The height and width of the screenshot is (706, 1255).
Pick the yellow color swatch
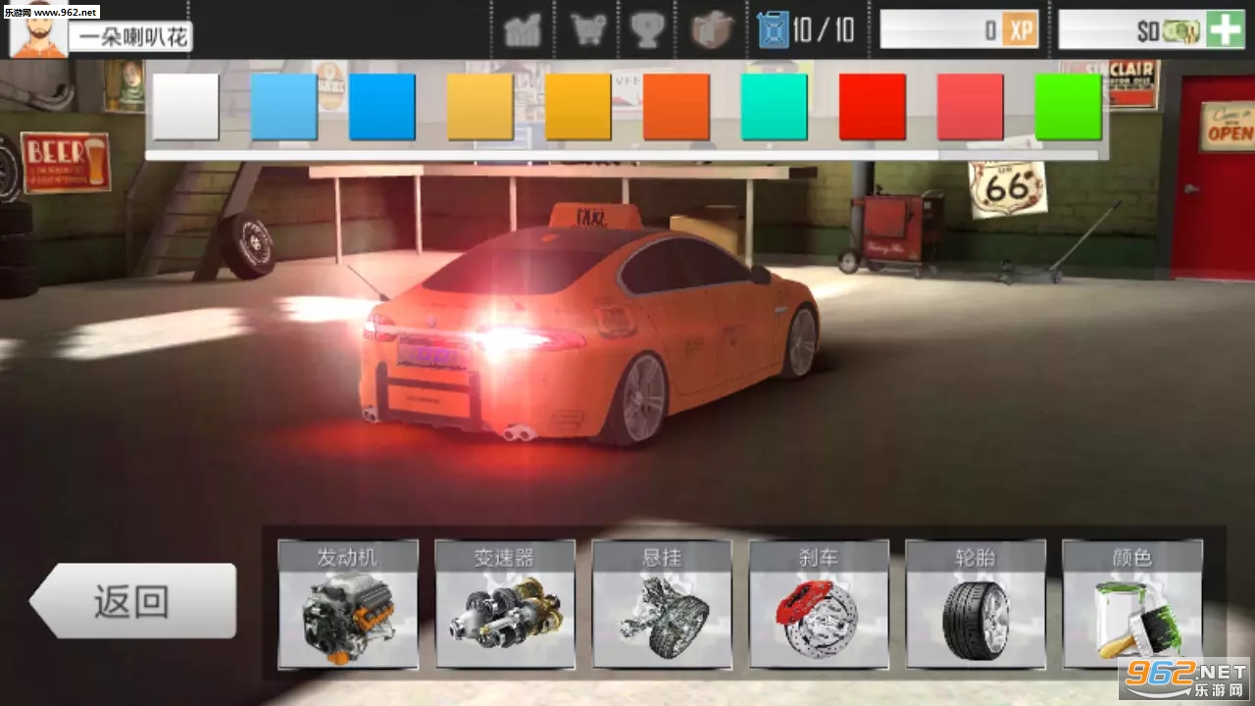[480, 107]
